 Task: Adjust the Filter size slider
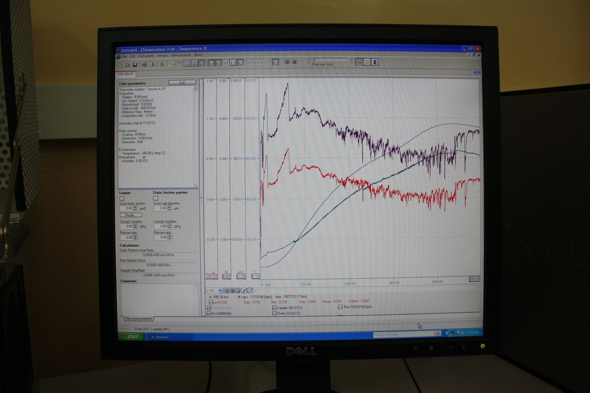[313, 59]
